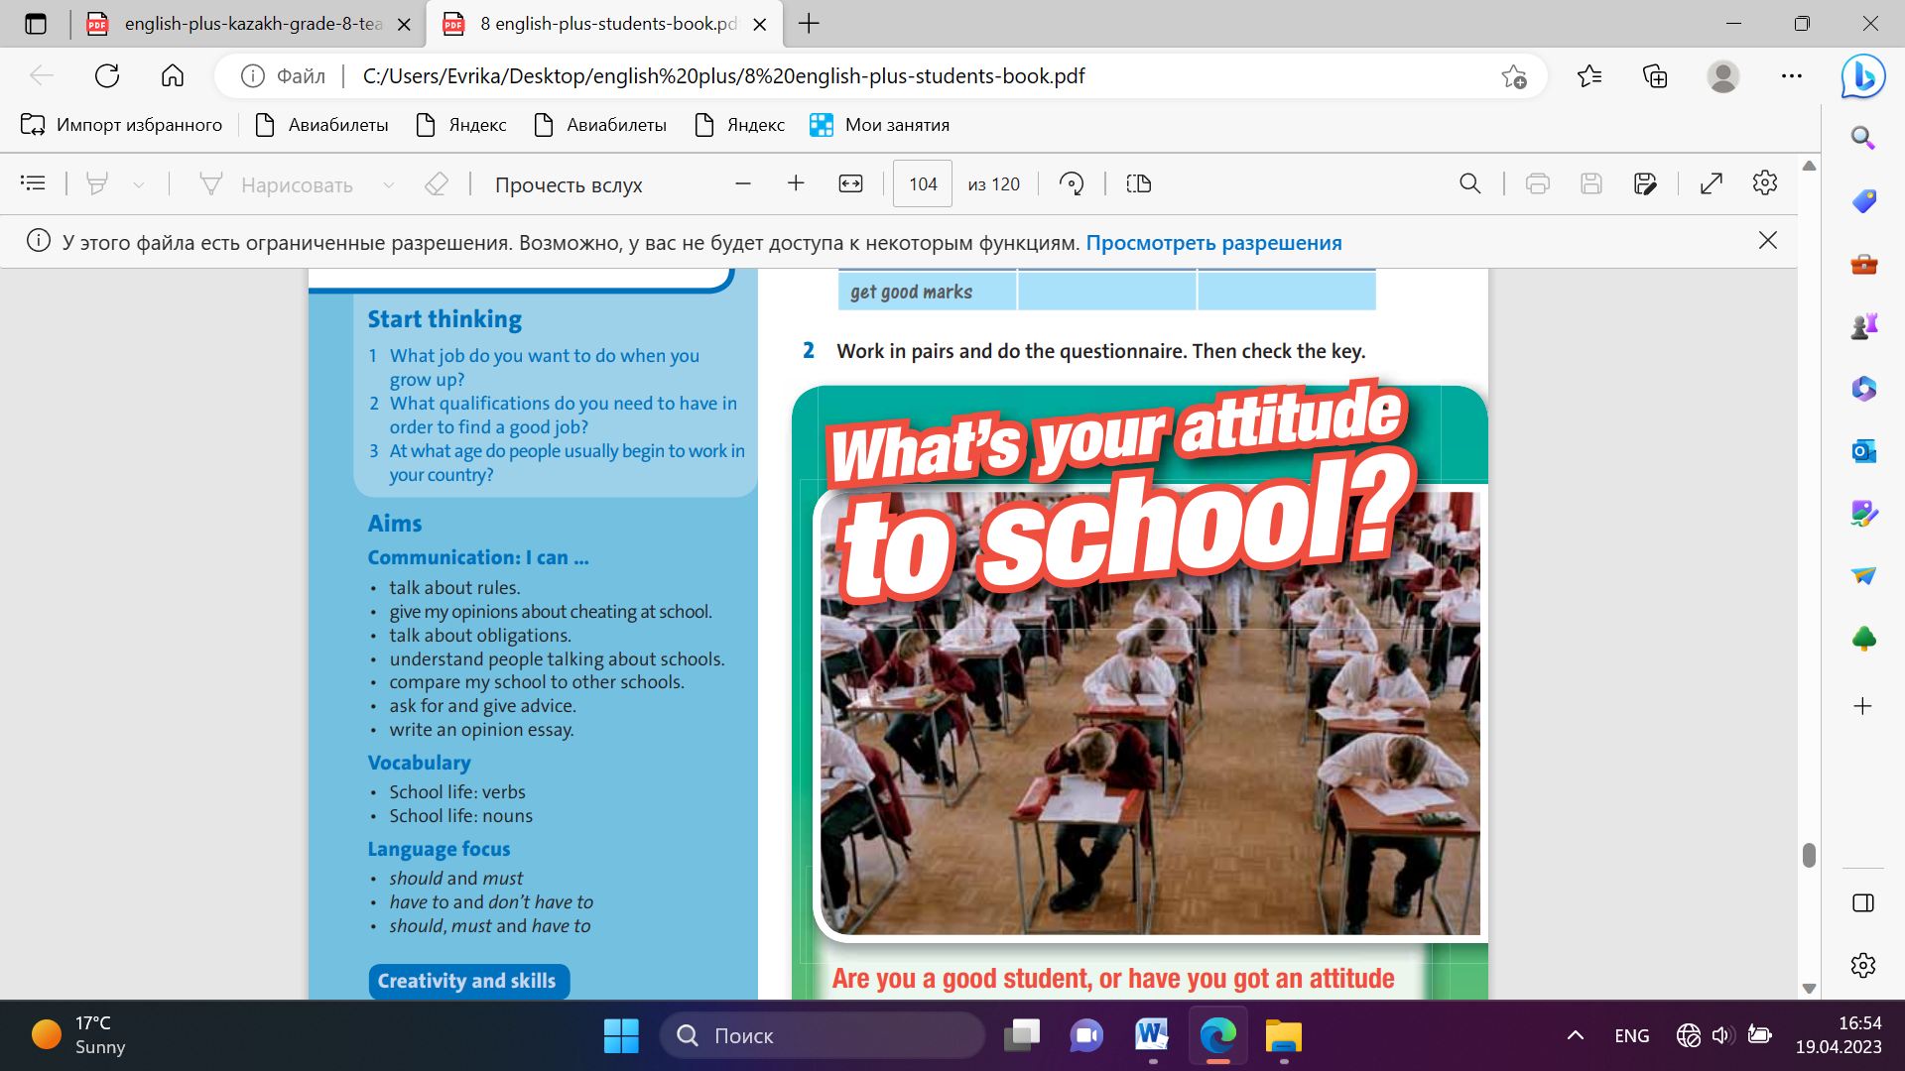Click the rotate page icon in PDF toolbar
This screenshot has height=1071, width=1905.
pos(1072,183)
